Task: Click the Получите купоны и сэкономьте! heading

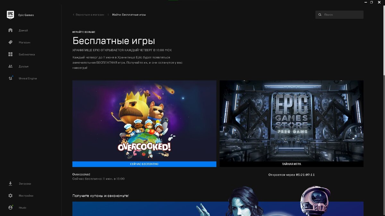Action: point(101,196)
